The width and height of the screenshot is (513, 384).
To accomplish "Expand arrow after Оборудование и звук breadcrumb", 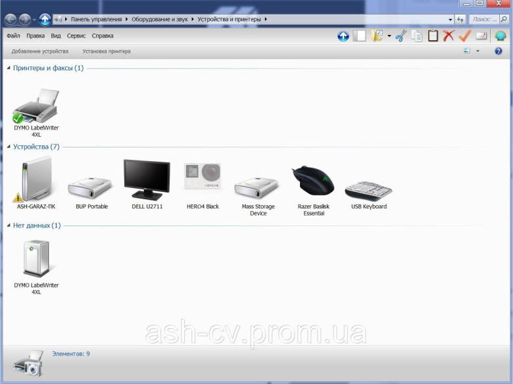I will tap(192, 19).
